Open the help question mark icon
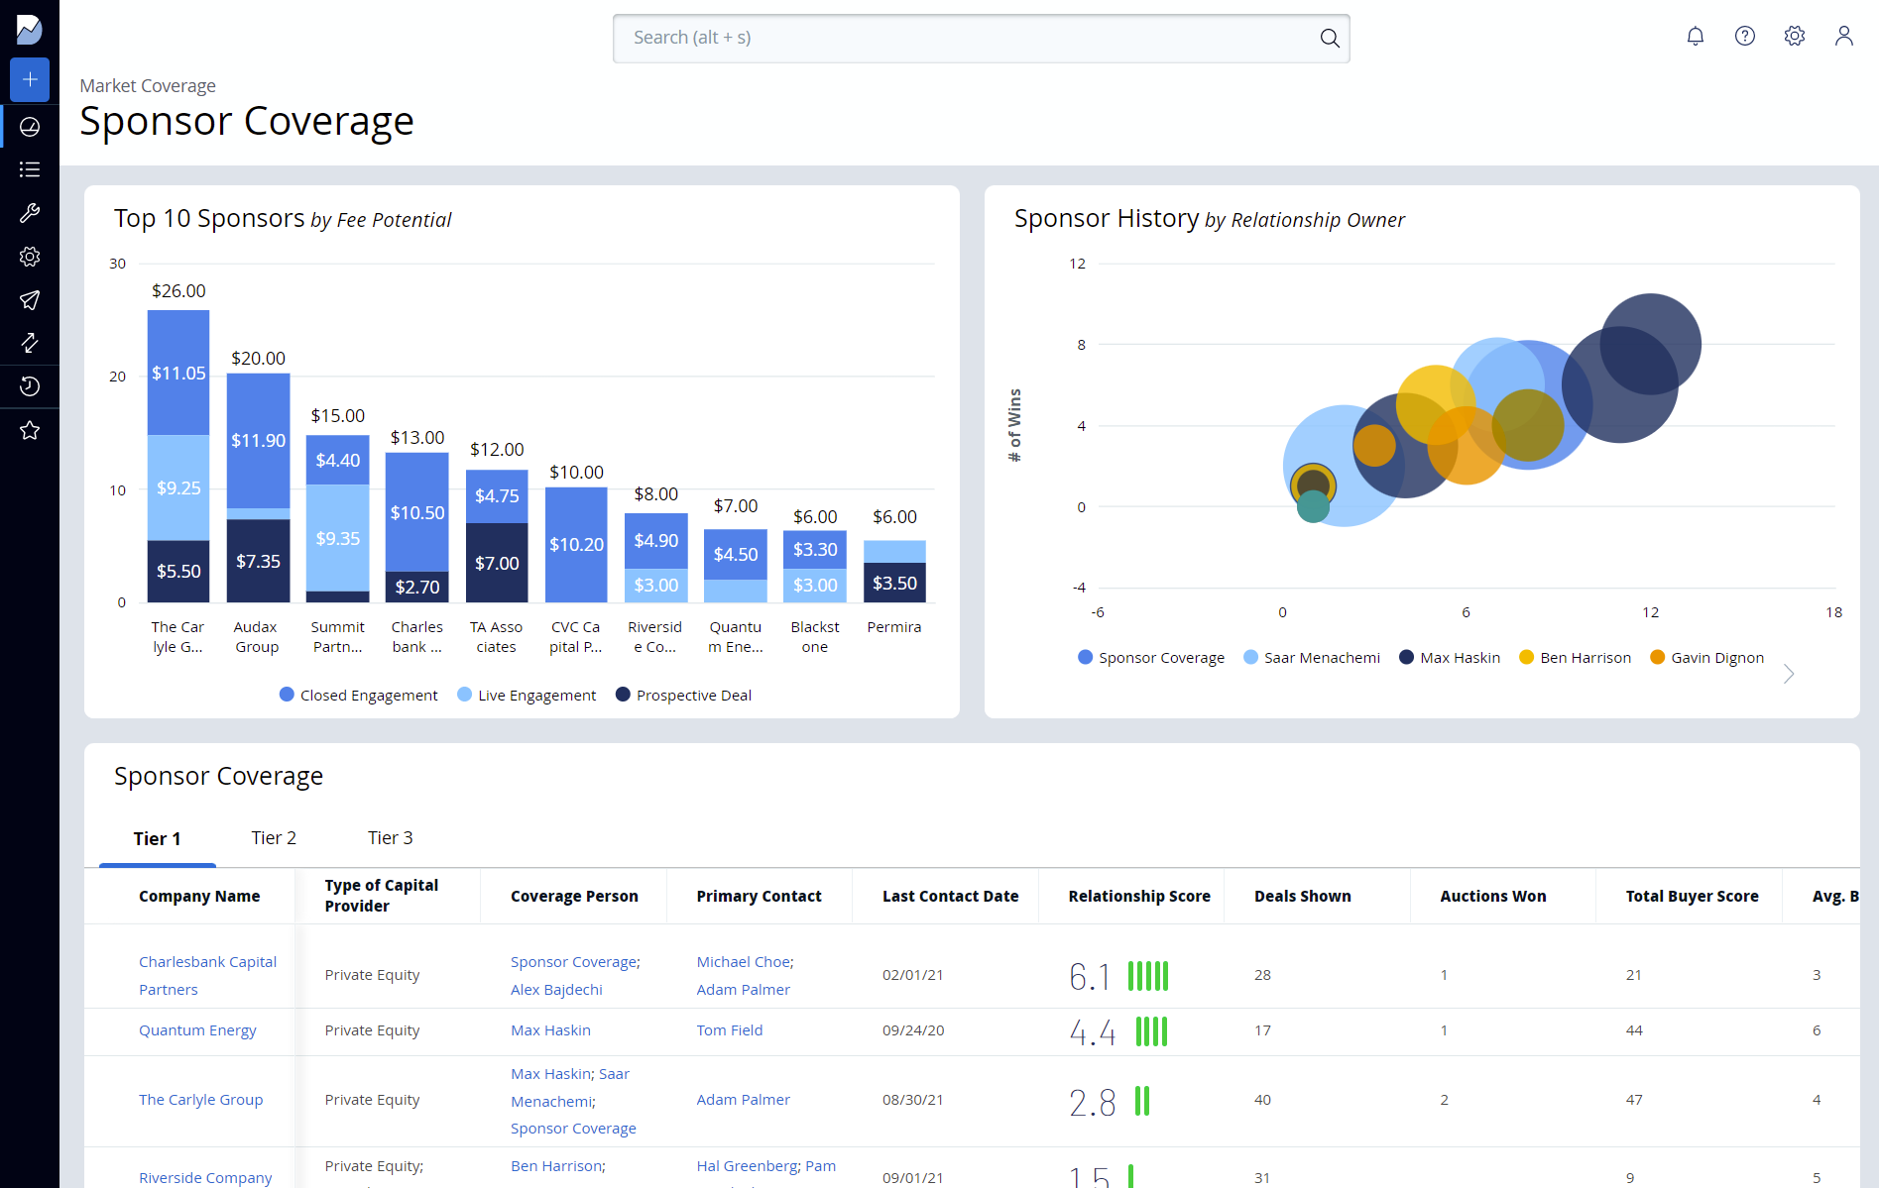1879x1188 pixels. pyautogui.click(x=1745, y=37)
